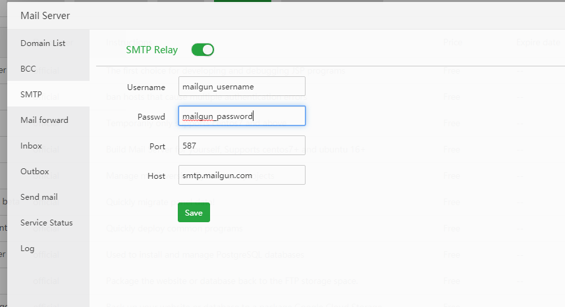This screenshot has height=307, width=565.
Task: Open the Domain List tab
Action: pyautogui.click(x=43, y=43)
